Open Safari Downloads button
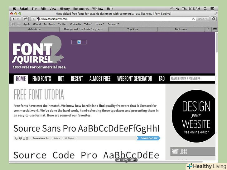 [214, 19]
